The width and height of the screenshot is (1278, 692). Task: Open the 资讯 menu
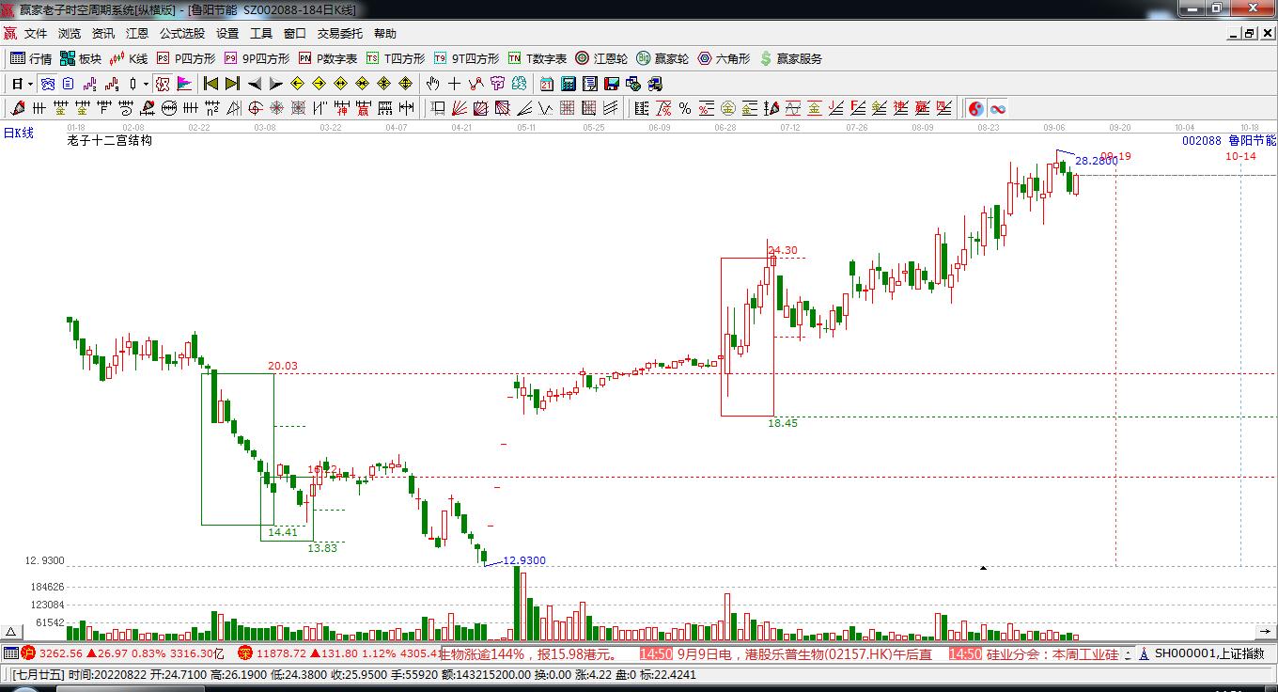click(103, 33)
